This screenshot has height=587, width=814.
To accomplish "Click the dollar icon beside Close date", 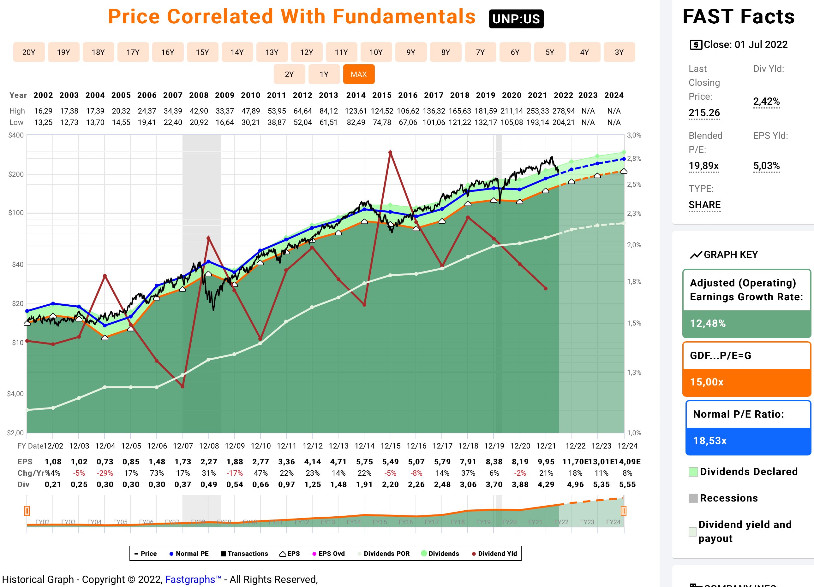I will [x=696, y=45].
